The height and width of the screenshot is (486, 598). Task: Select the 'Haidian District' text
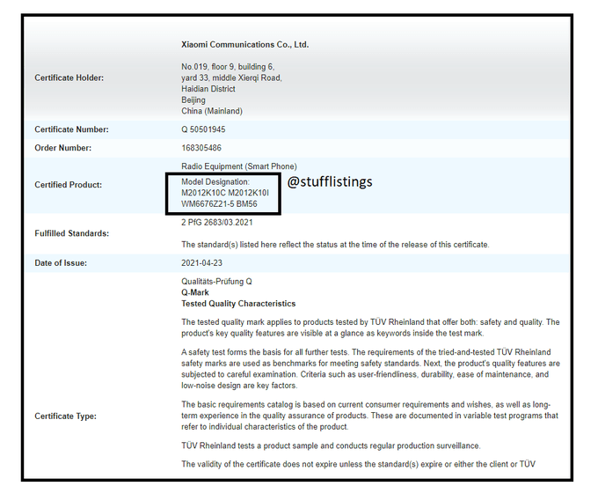(208, 89)
